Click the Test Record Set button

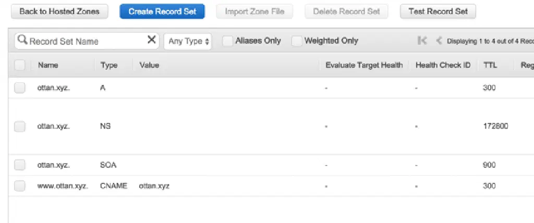438,11
